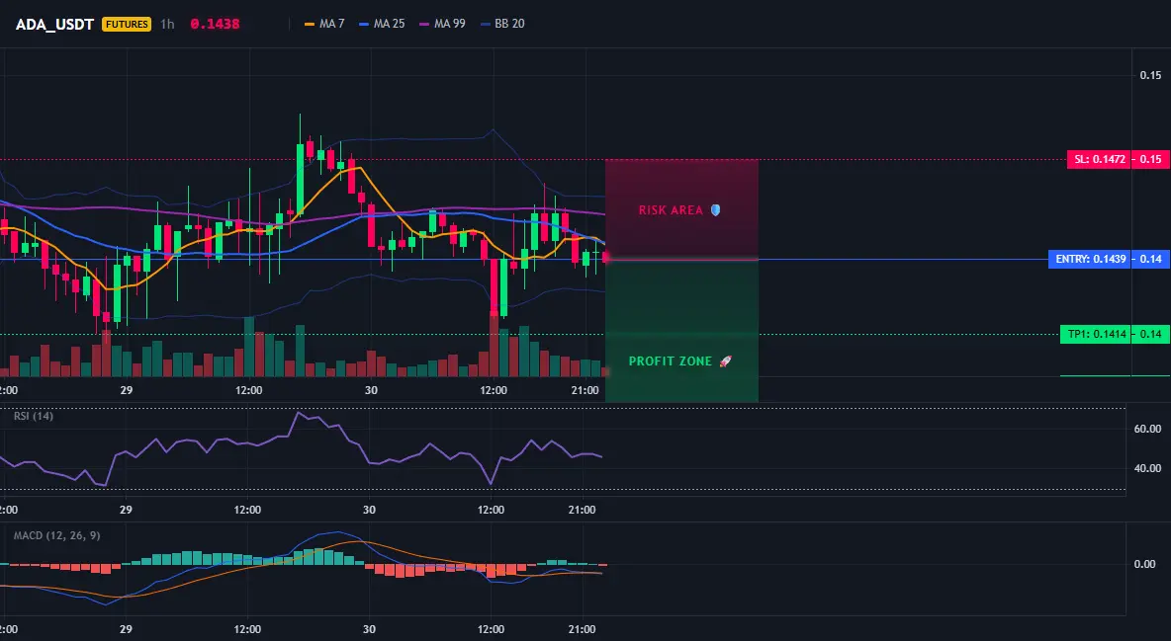Click the 29 date label on the main chart time axis

pos(127,390)
